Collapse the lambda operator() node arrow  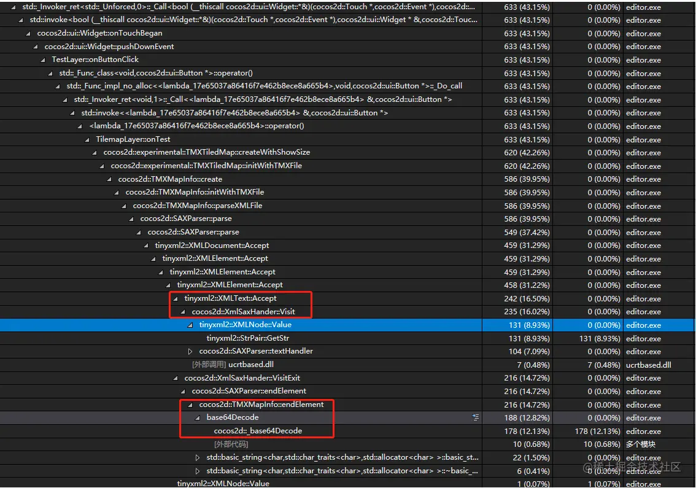click(x=80, y=126)
